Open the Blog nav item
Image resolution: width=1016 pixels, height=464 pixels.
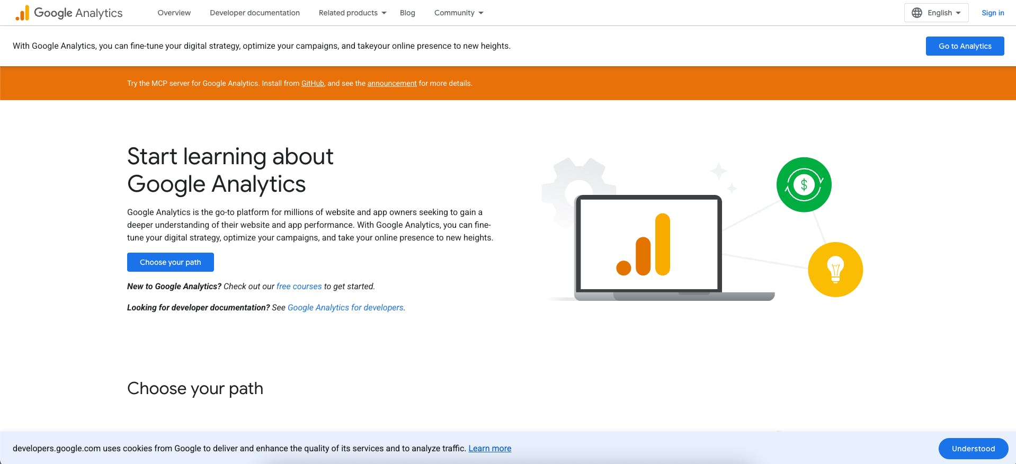407,13
